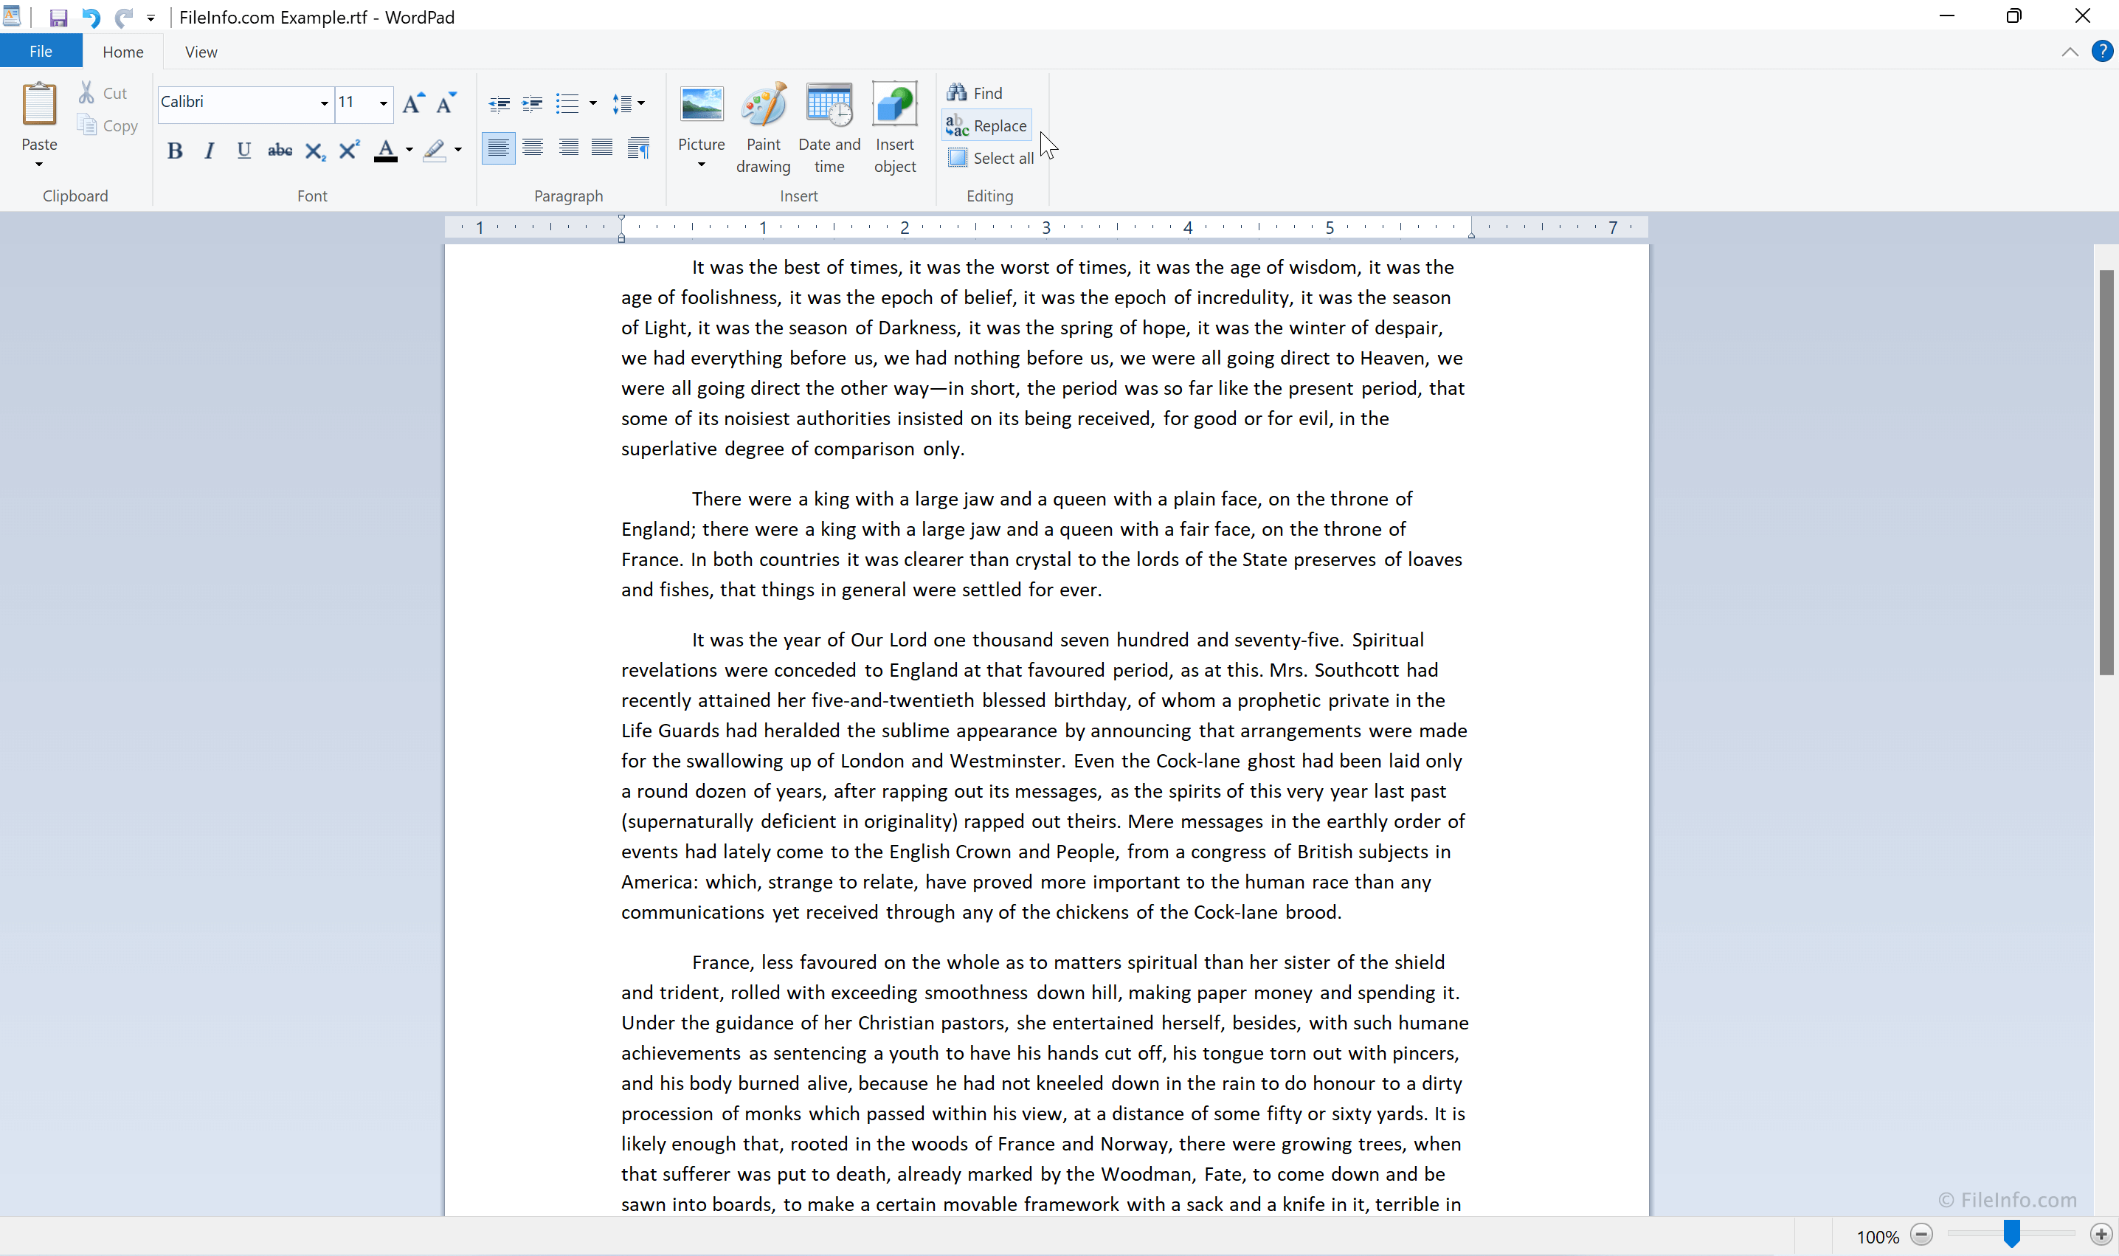Switch to the Home tab
The image size is (2119, 1256).
tap(122, 52)
